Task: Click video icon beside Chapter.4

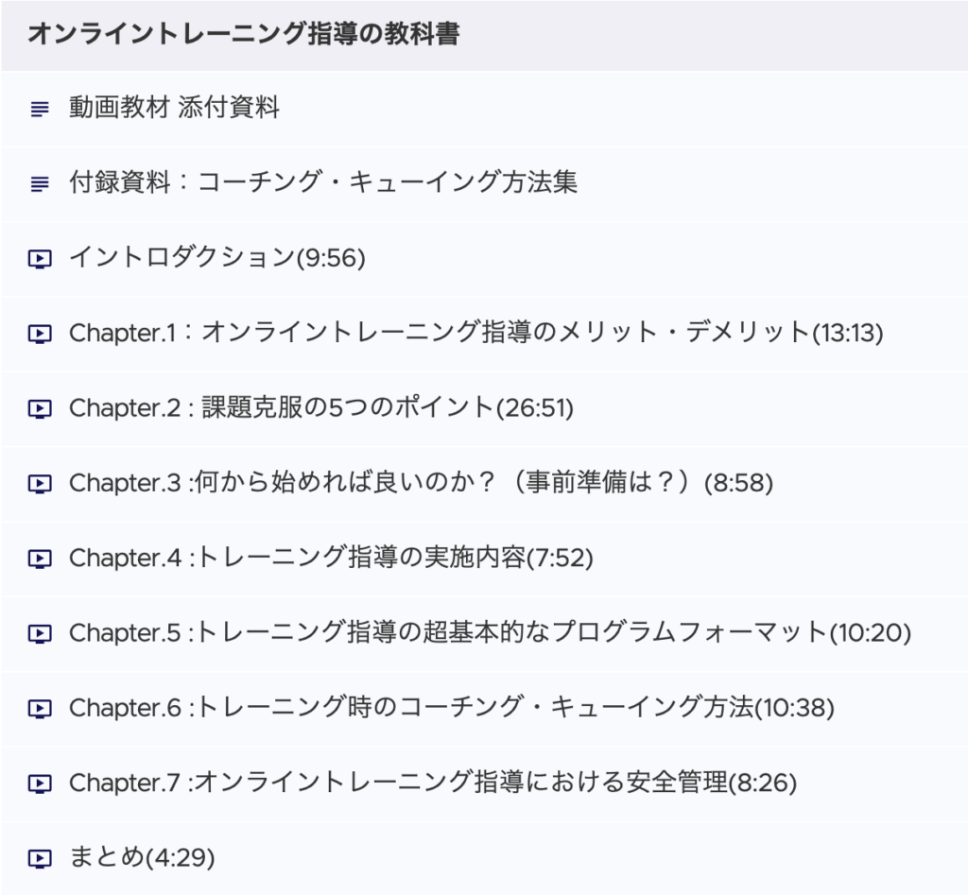Action: pyautogui.click(x=40, y=559)
